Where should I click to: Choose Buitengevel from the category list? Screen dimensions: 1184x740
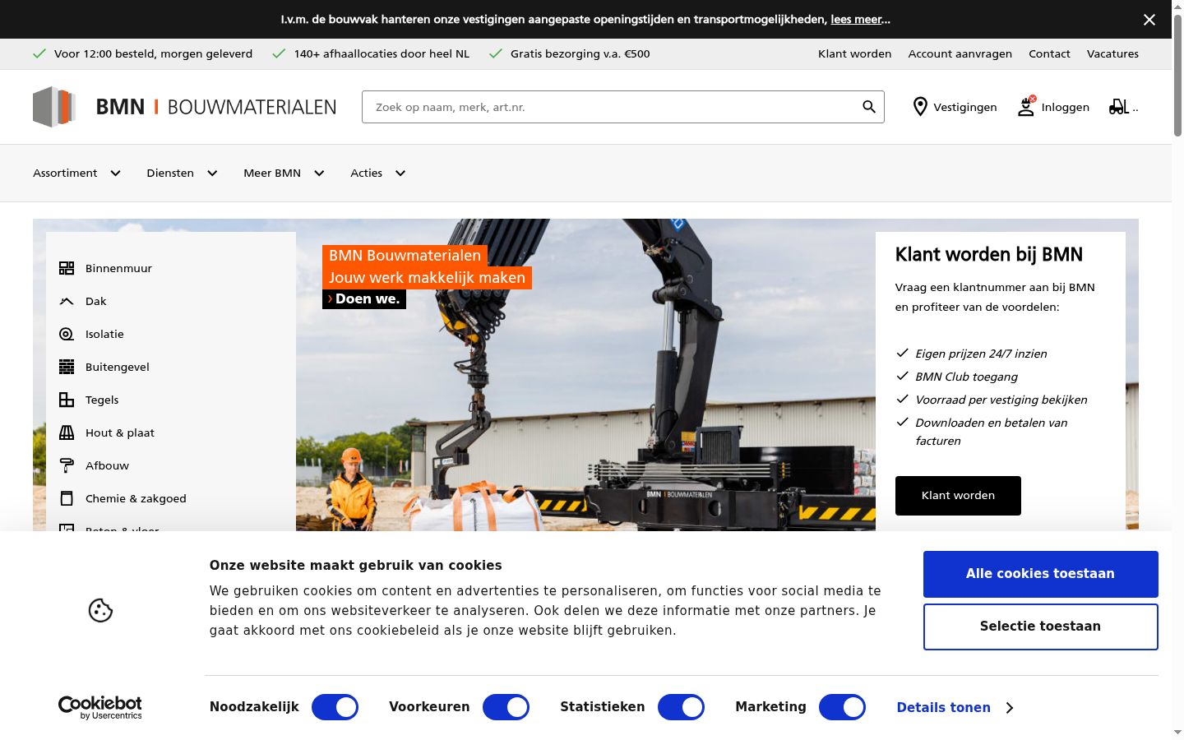[118, 367]
